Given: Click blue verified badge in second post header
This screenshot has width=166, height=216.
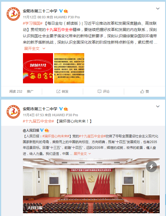Looking at the screenshot, I should click(61, 109).
